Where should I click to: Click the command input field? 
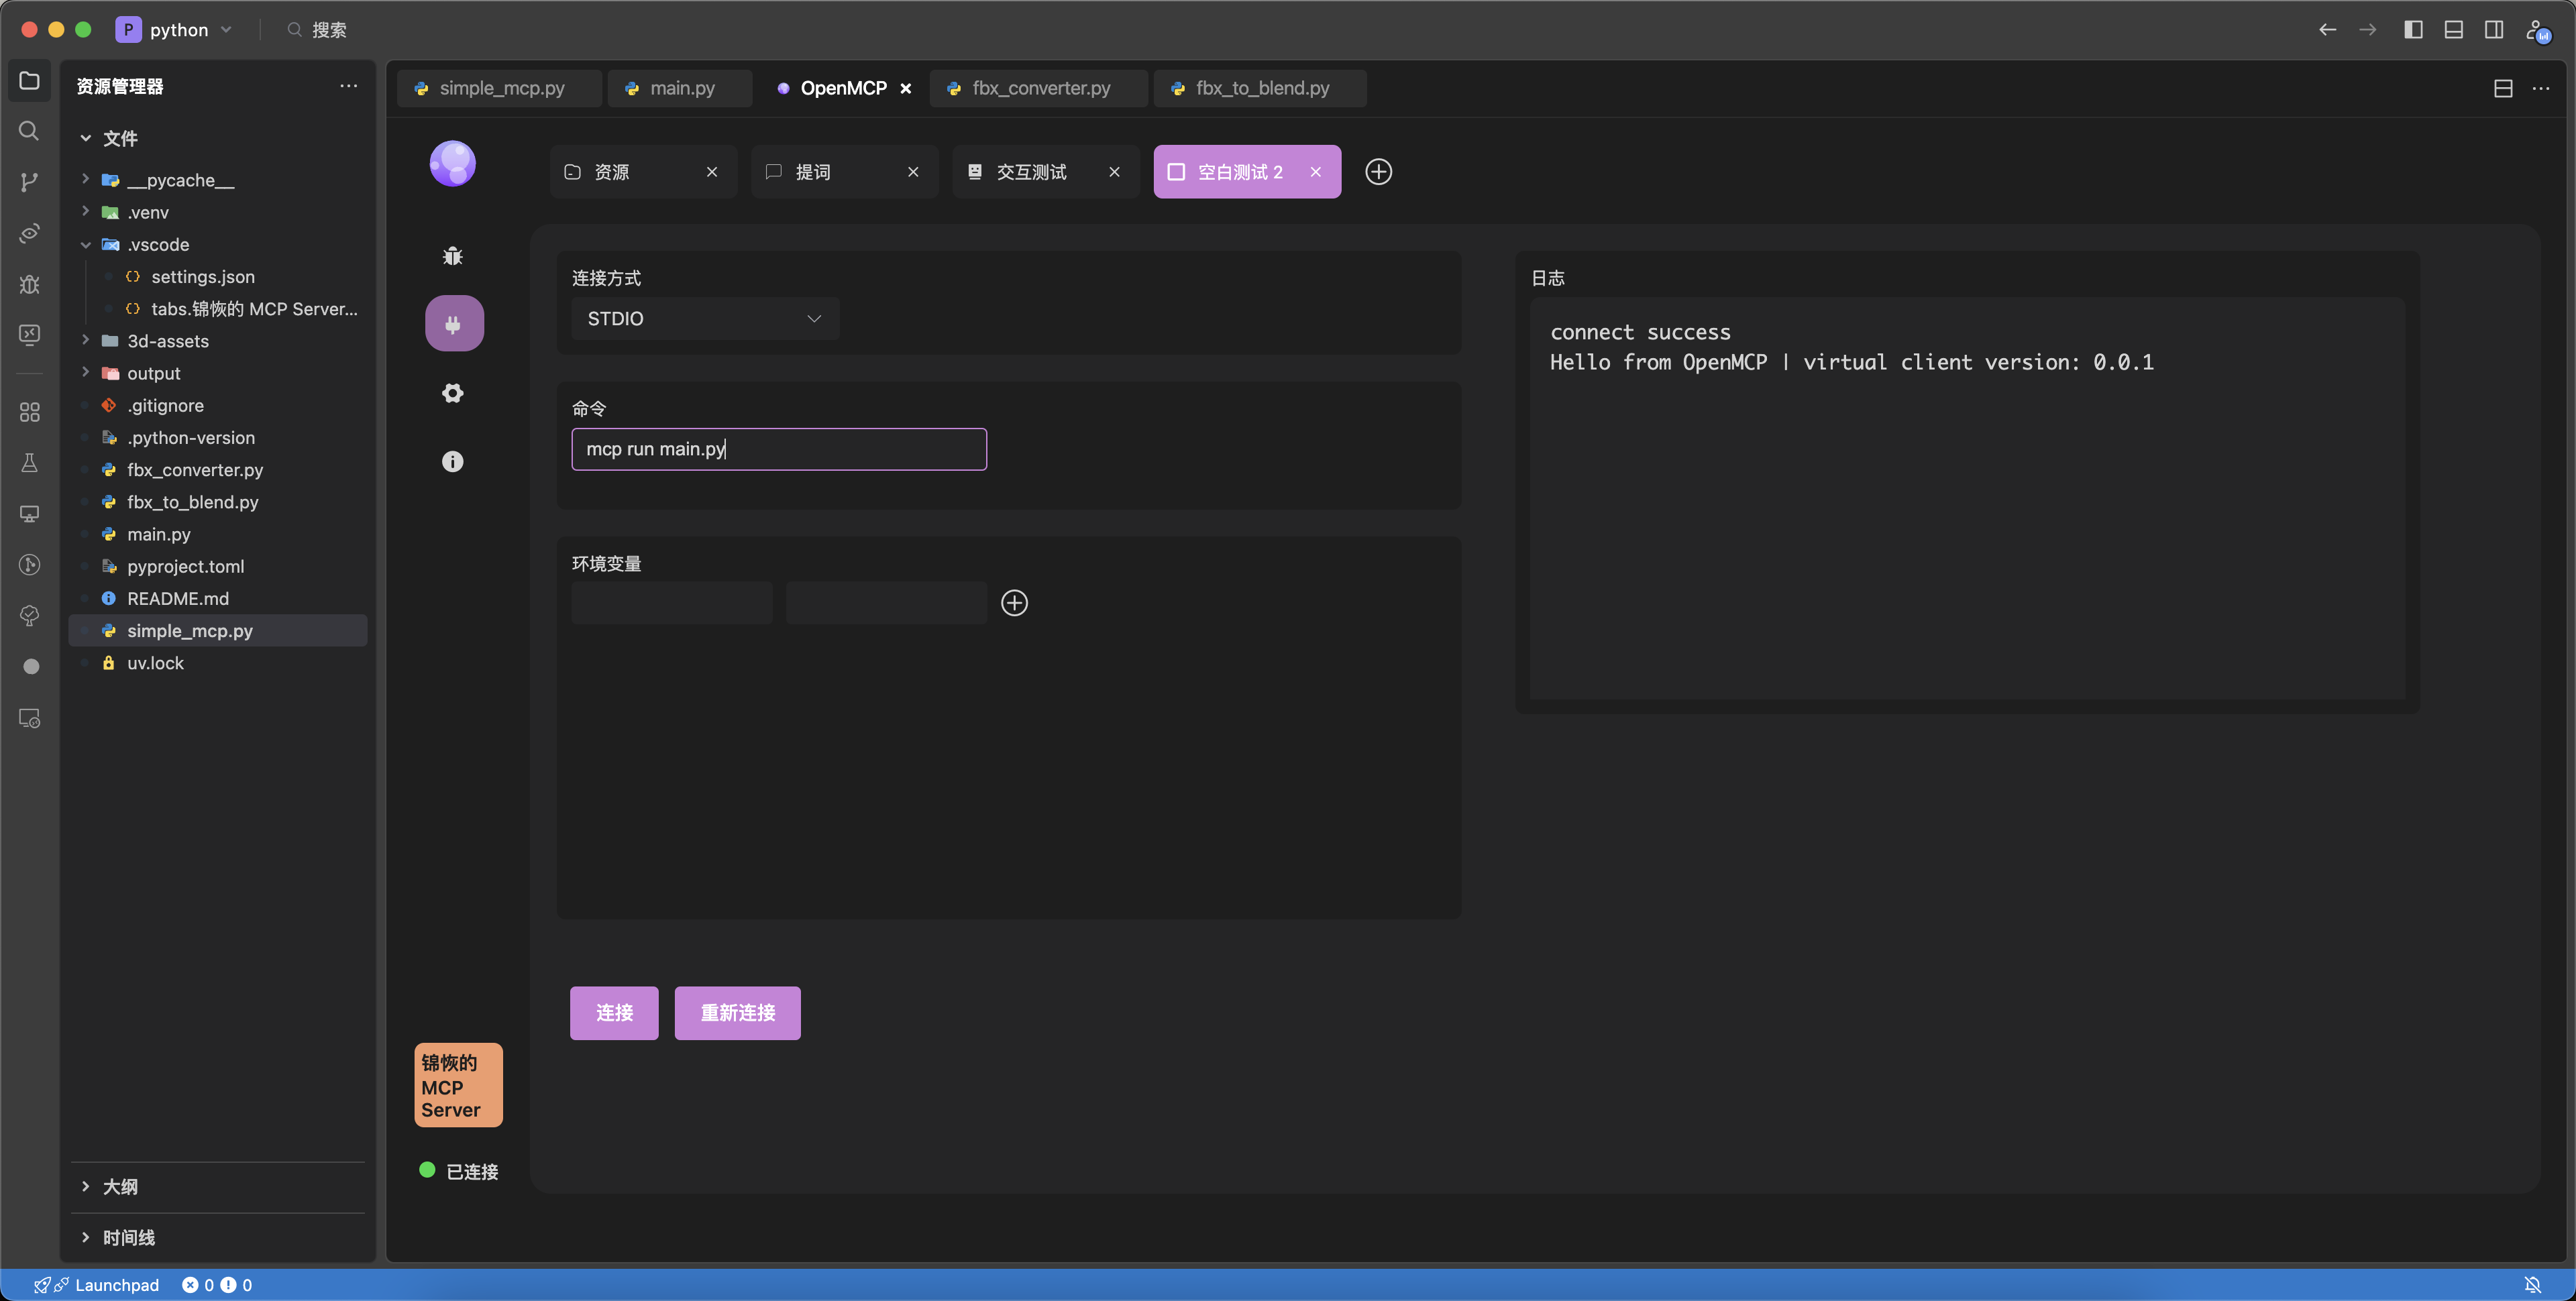778,449
